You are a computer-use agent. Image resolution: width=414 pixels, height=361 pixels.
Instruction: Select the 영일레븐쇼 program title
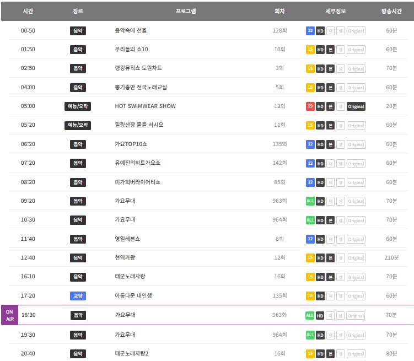(x=127, y=239)
